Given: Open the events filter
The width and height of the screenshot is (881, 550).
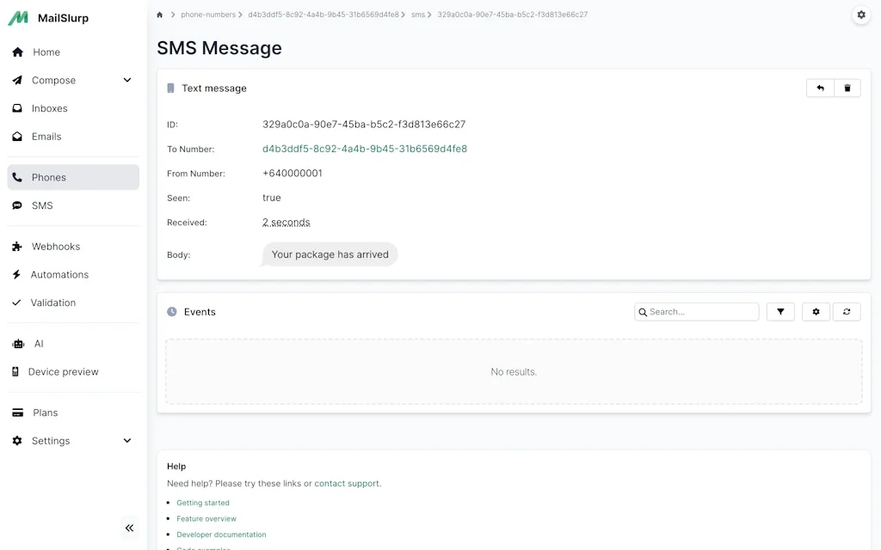Looking at the screenshot, I should (x=780, y=311).
